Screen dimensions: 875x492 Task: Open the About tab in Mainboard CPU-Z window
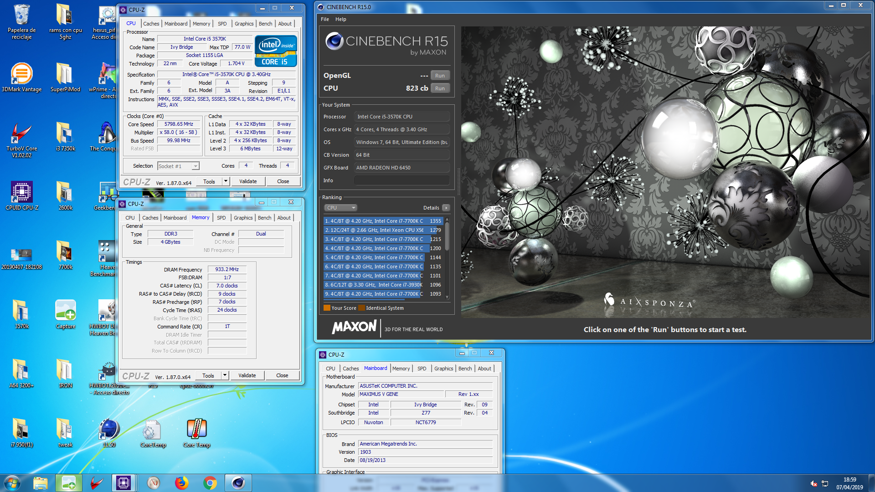[x=484, y=369]
